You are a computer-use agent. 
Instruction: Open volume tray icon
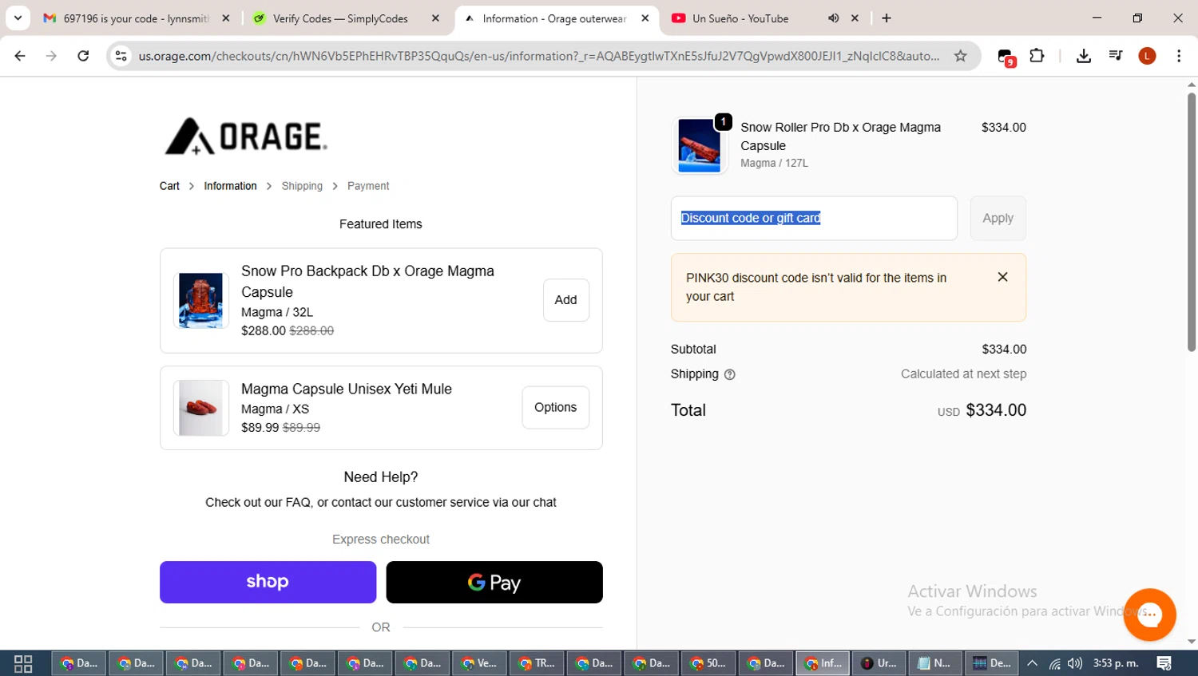(x=1075, y=663)
